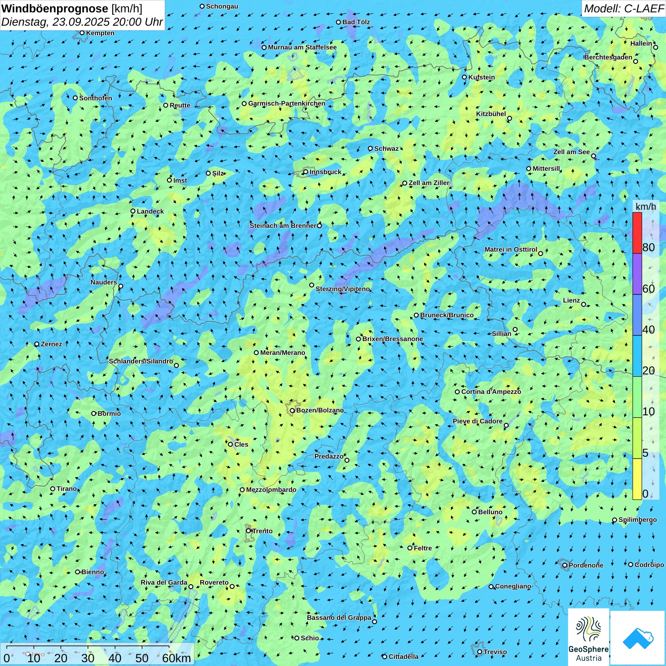Click the Bruneck/Brunico label

coord(447,315)
